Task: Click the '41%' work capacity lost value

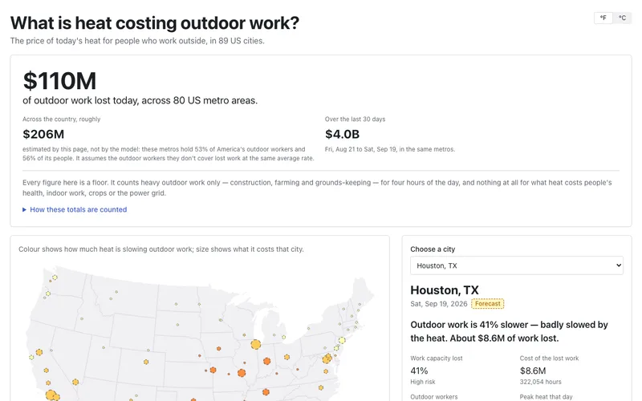Action: point(419,371)
